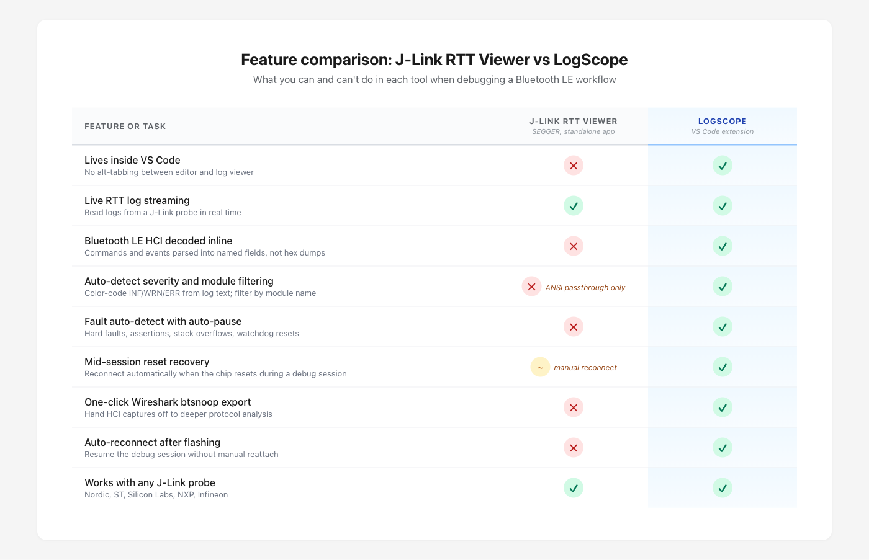Click 'Mid-session reset recovery' feature name
This screenshot has height=560, width=869.
pos(147,362)
